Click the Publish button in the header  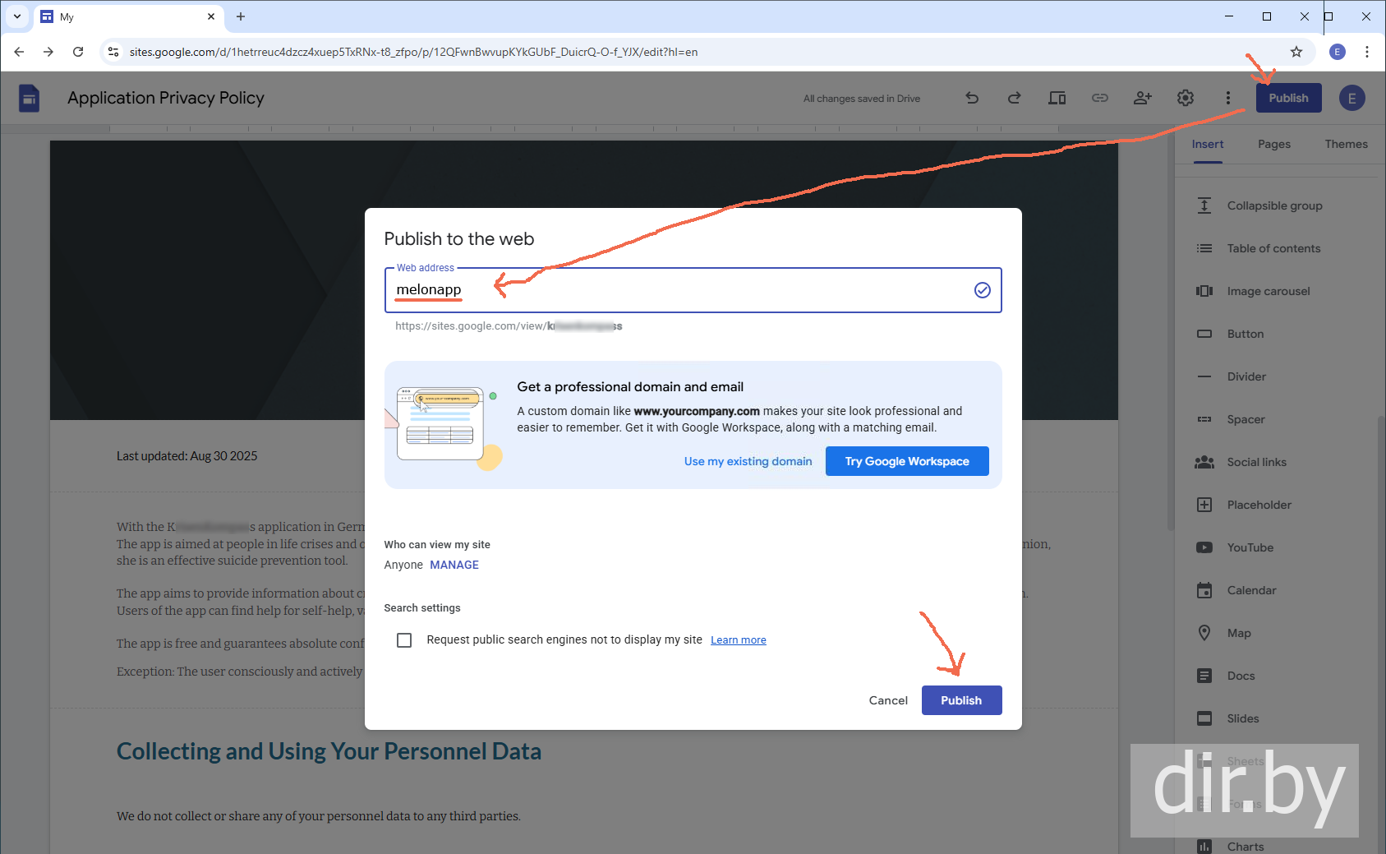[x=1288, y=98]
